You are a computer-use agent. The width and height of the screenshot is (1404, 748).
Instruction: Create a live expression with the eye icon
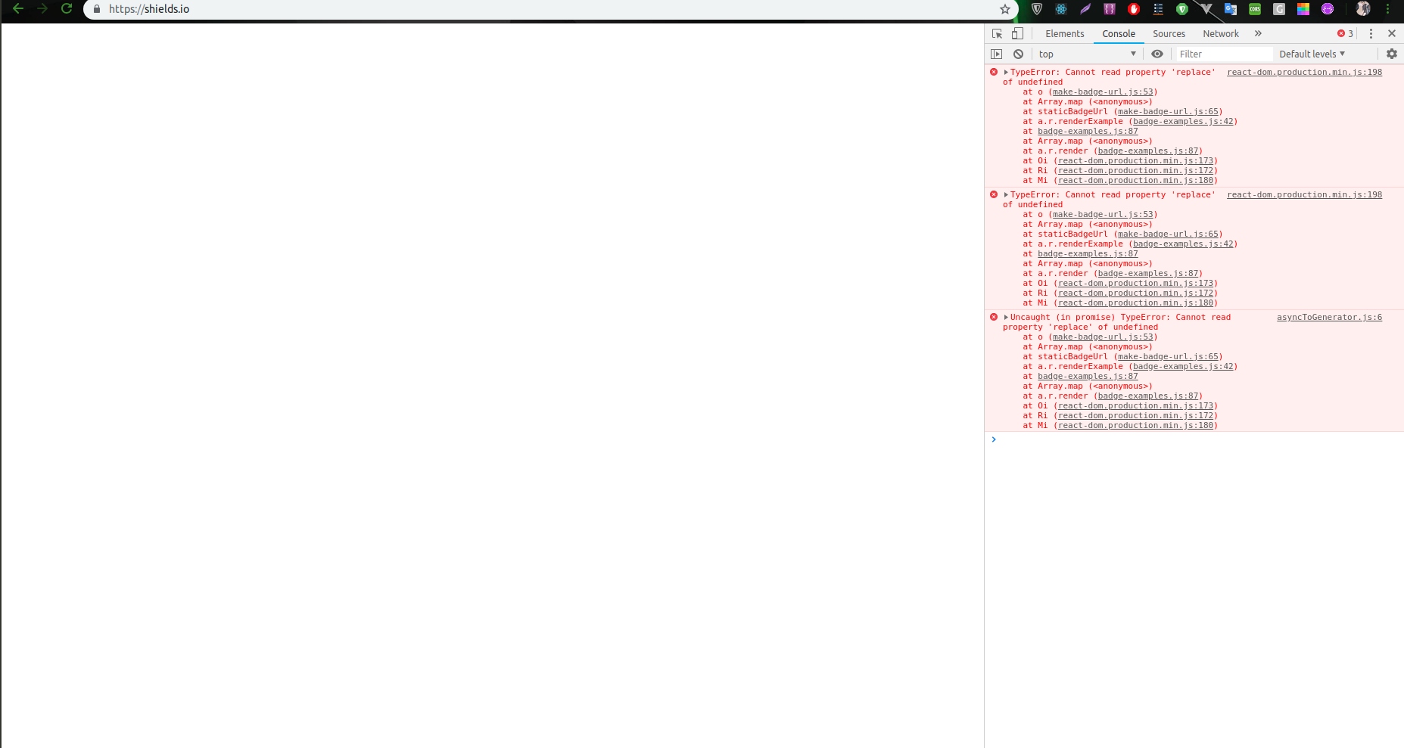[x=1157, y=54]
